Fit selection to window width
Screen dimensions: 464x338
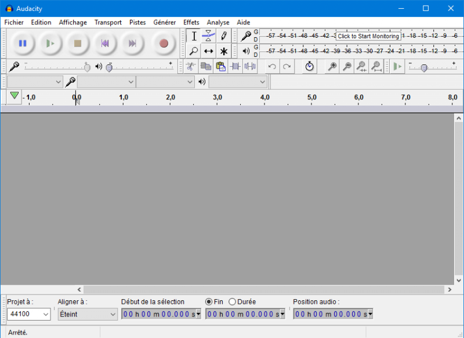[x=361, y=66]
